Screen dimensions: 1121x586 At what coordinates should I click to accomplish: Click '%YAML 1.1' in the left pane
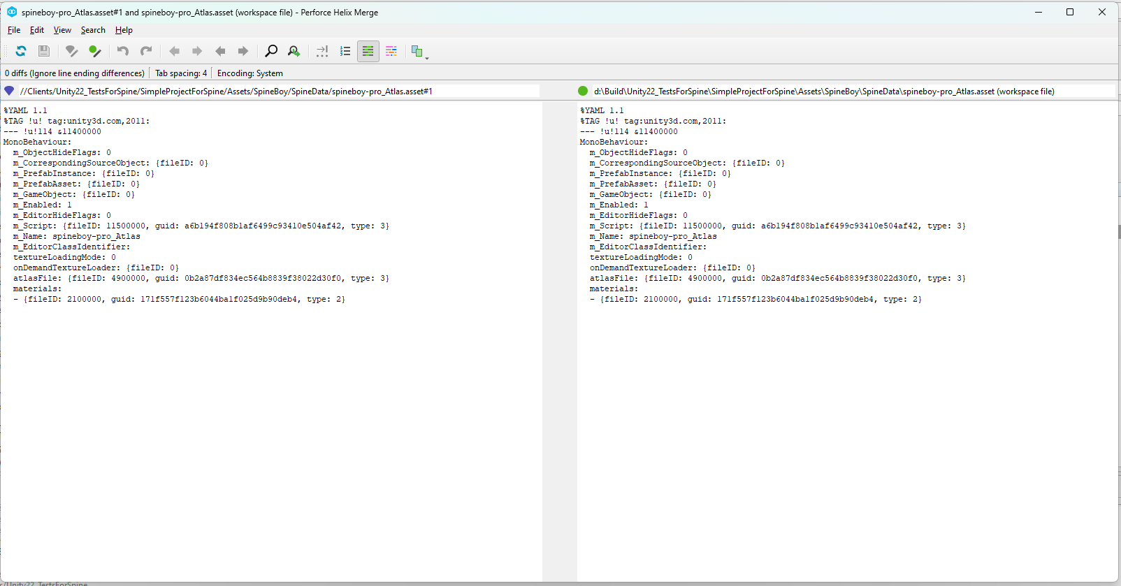click(25, 110)
